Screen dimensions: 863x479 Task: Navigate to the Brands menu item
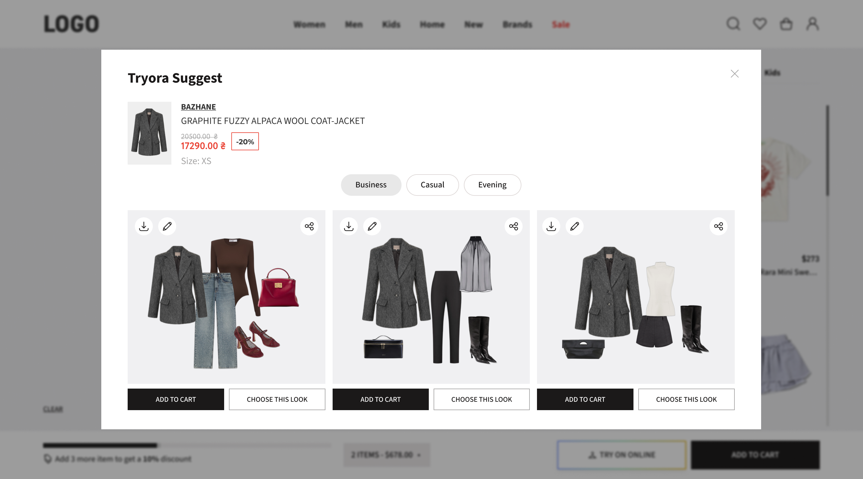point(517,24)
